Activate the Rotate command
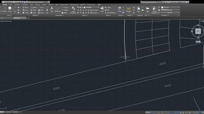204x114 pixels. point(33,8)
